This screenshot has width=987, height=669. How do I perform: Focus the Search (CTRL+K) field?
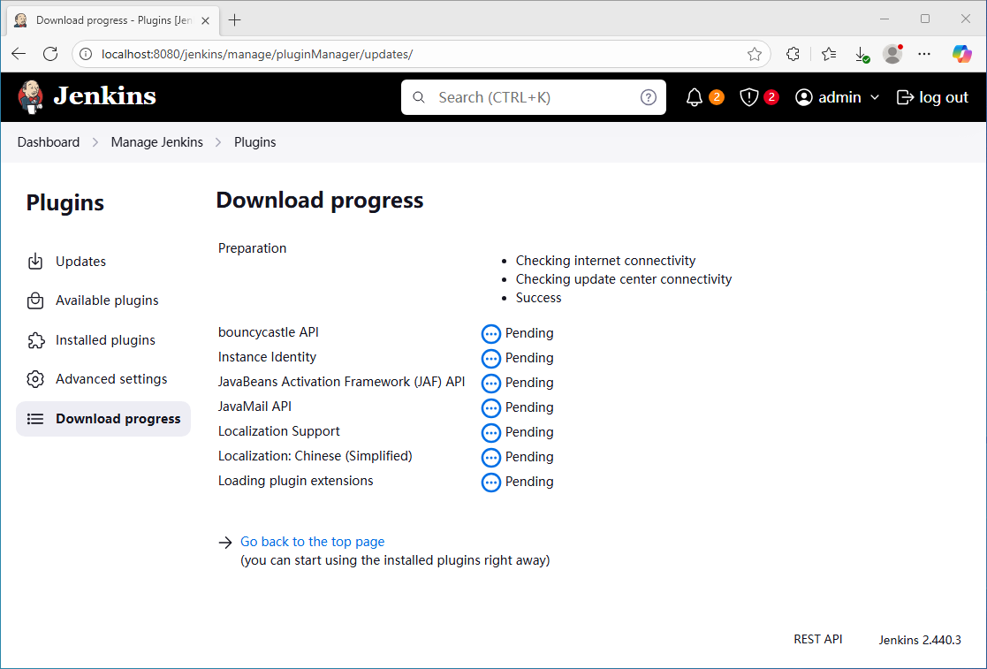pyautogui.click(x=533, y=97)
